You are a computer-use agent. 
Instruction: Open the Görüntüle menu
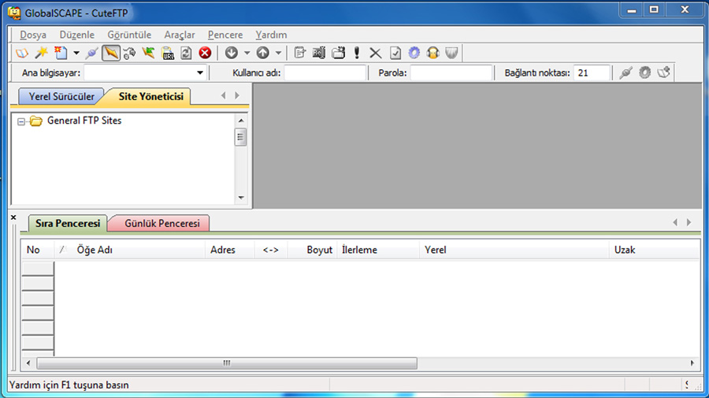129,35
